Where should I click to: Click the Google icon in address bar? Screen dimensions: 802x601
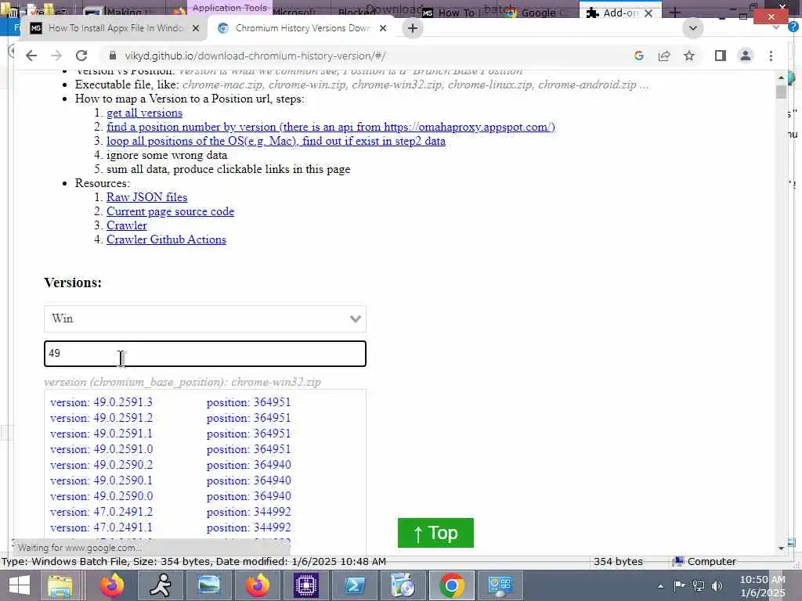click(x=639, y=56)
